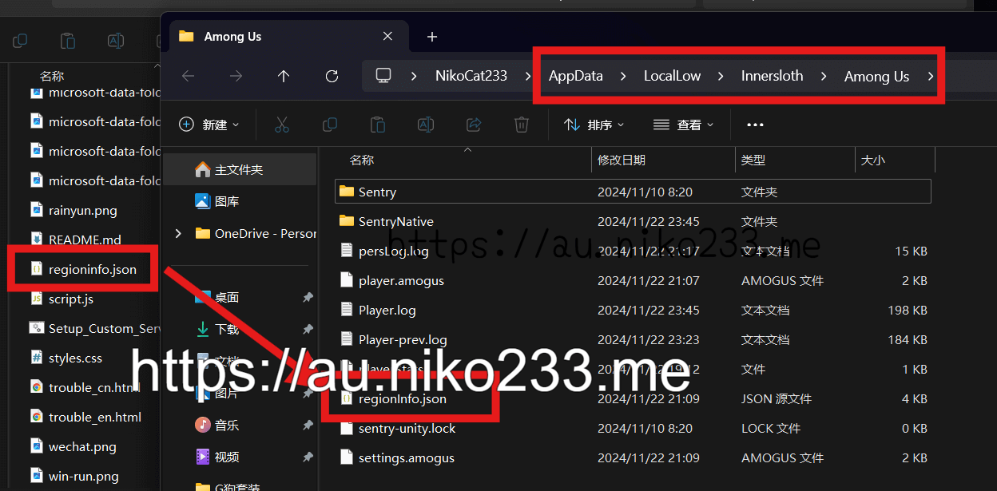Click the Rename icon in front window toolbar
Screen dimensions: 997x491
(426, 125)
